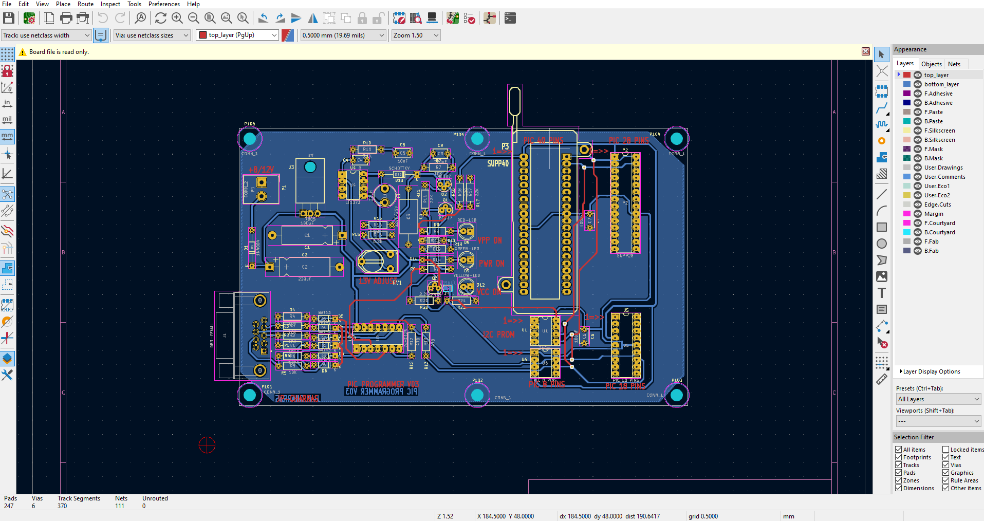Uncheck All items in Selection Filter
The image size is (984, 521).
(x=899, y=450)
